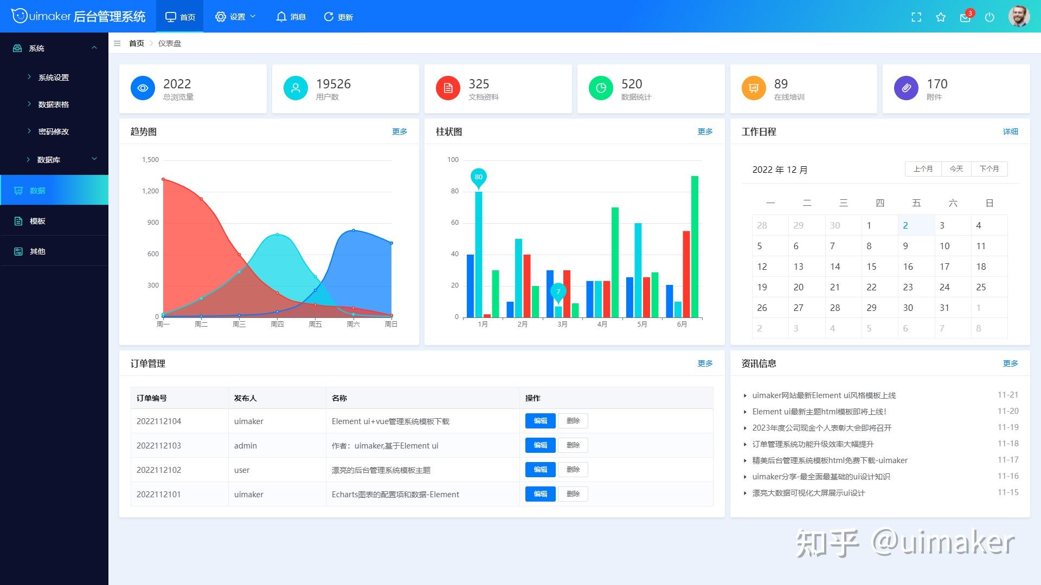
Task: Open news '订单管理系统功能升级效率大幅提升'
Action: (813, 444)
